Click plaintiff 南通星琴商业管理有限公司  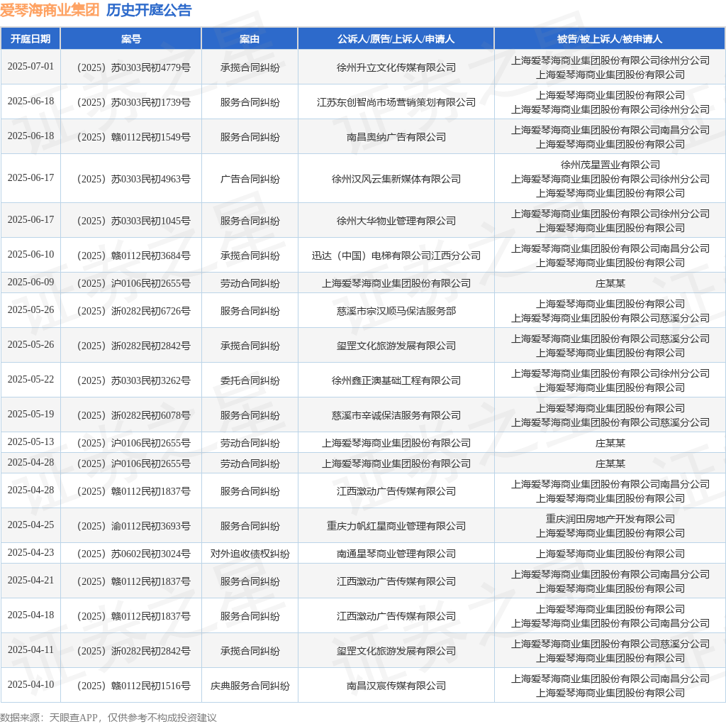pyautogui.click(x=396, y=554)
